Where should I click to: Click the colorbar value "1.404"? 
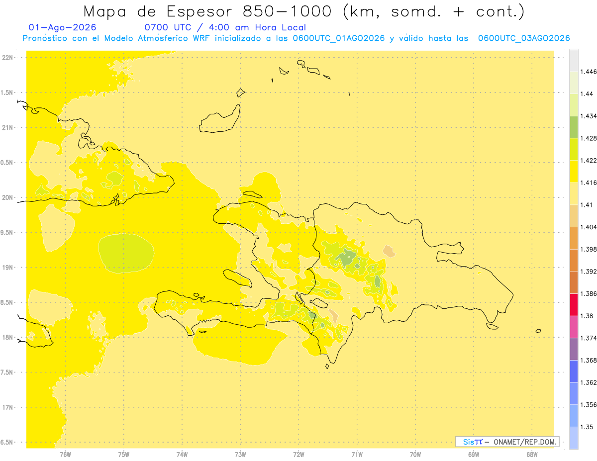pyautogui.click(x=589, y=227)
